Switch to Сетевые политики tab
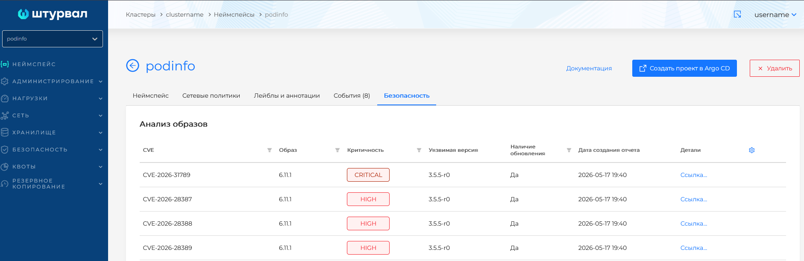 (211, 96)
